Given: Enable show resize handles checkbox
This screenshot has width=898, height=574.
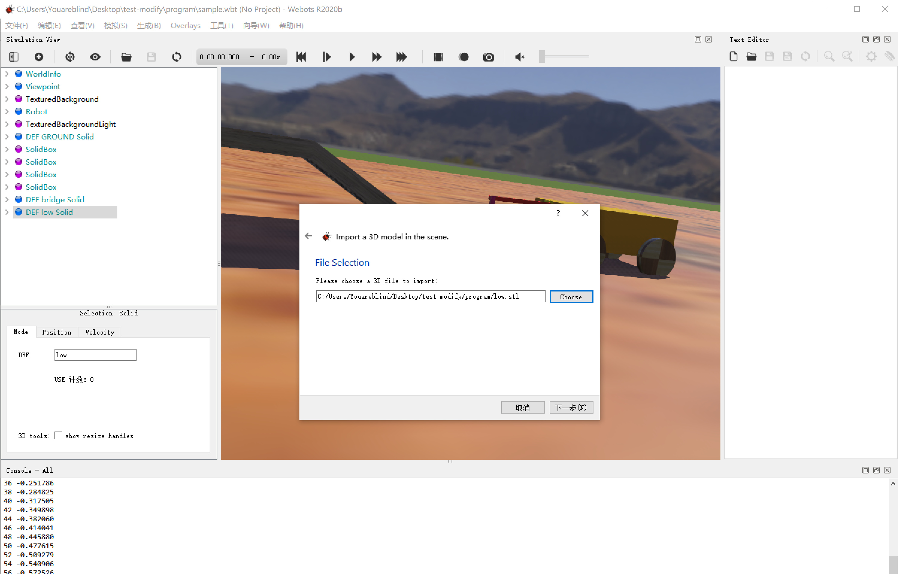Looking at the screenshot, I should (x=58, y=435).
